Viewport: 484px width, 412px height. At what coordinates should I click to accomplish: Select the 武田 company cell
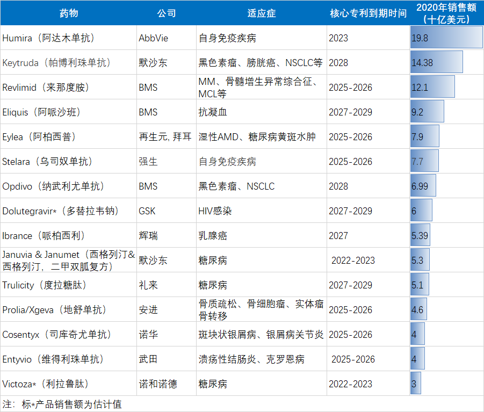tap(167, 359)
